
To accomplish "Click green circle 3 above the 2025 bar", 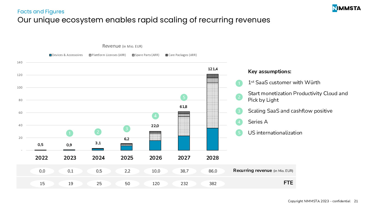I will click(x=127, y=128).
